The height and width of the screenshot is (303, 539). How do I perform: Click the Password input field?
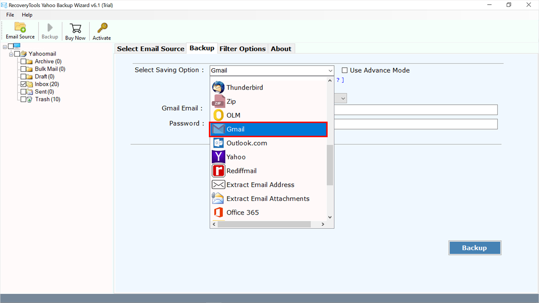(416, 124)
